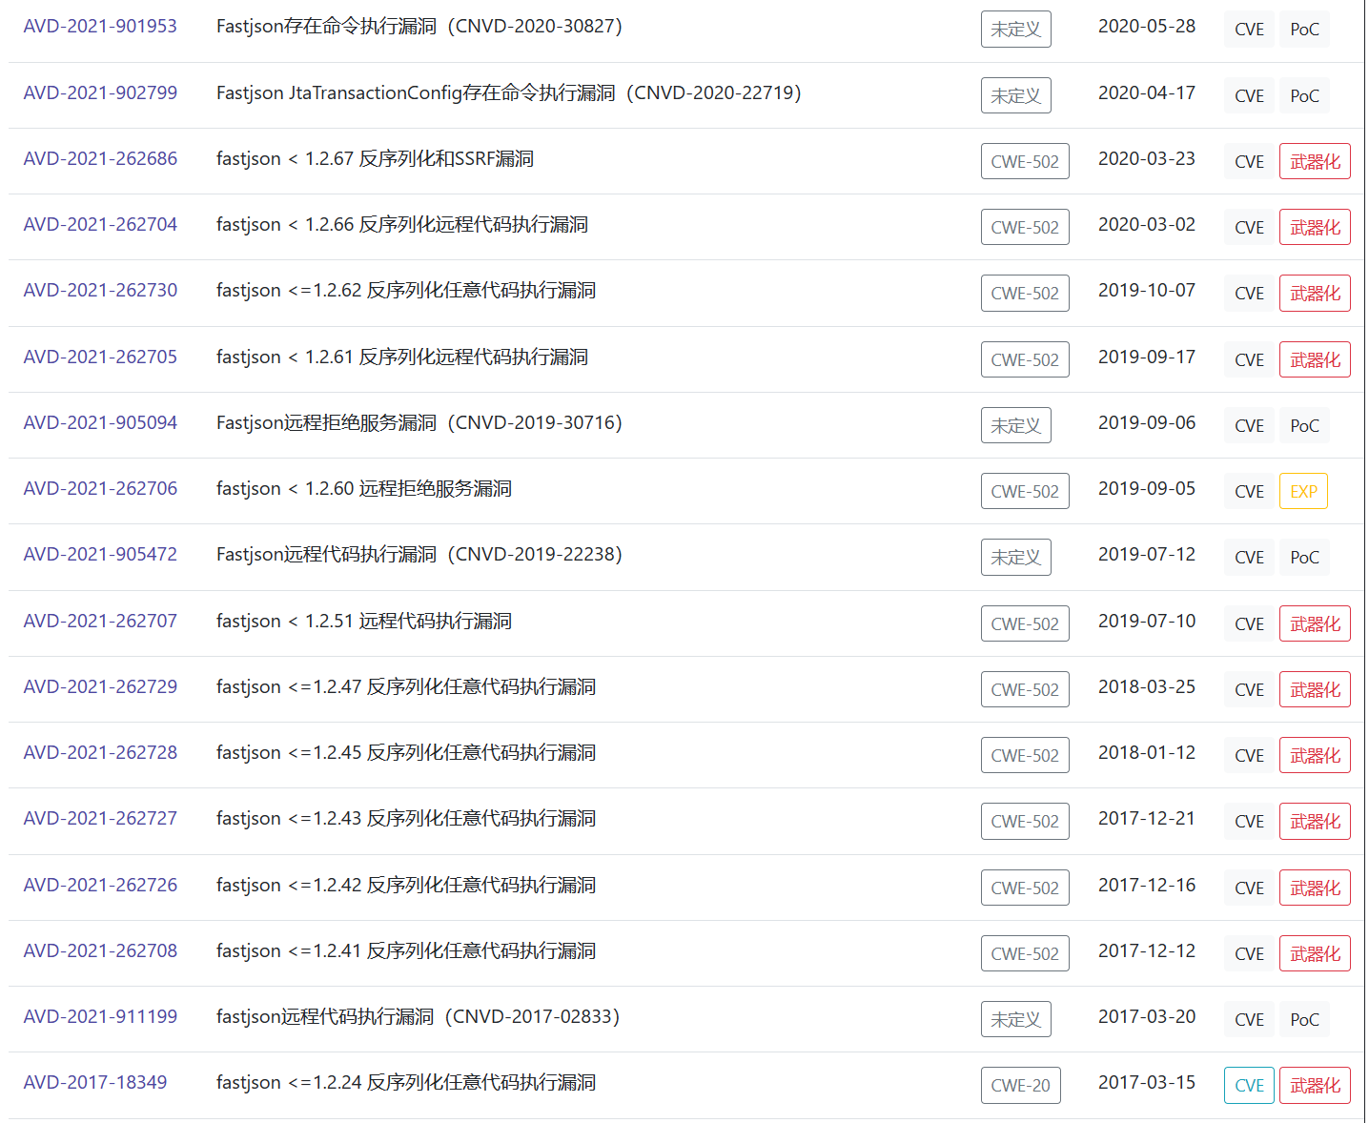
Task: Click CWE-502 tag for fastjson <=1.2.62
Action: 1025,294
